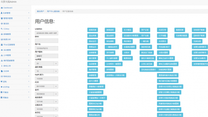Open the Dashboard menu item
Viewport: 208px width, 117px height.
(15, 8)
